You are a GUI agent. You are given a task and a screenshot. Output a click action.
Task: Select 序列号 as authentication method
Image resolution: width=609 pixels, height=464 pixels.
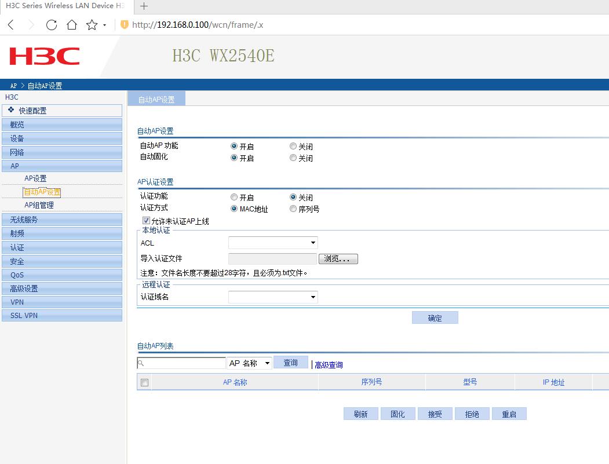tap(293, 209)
